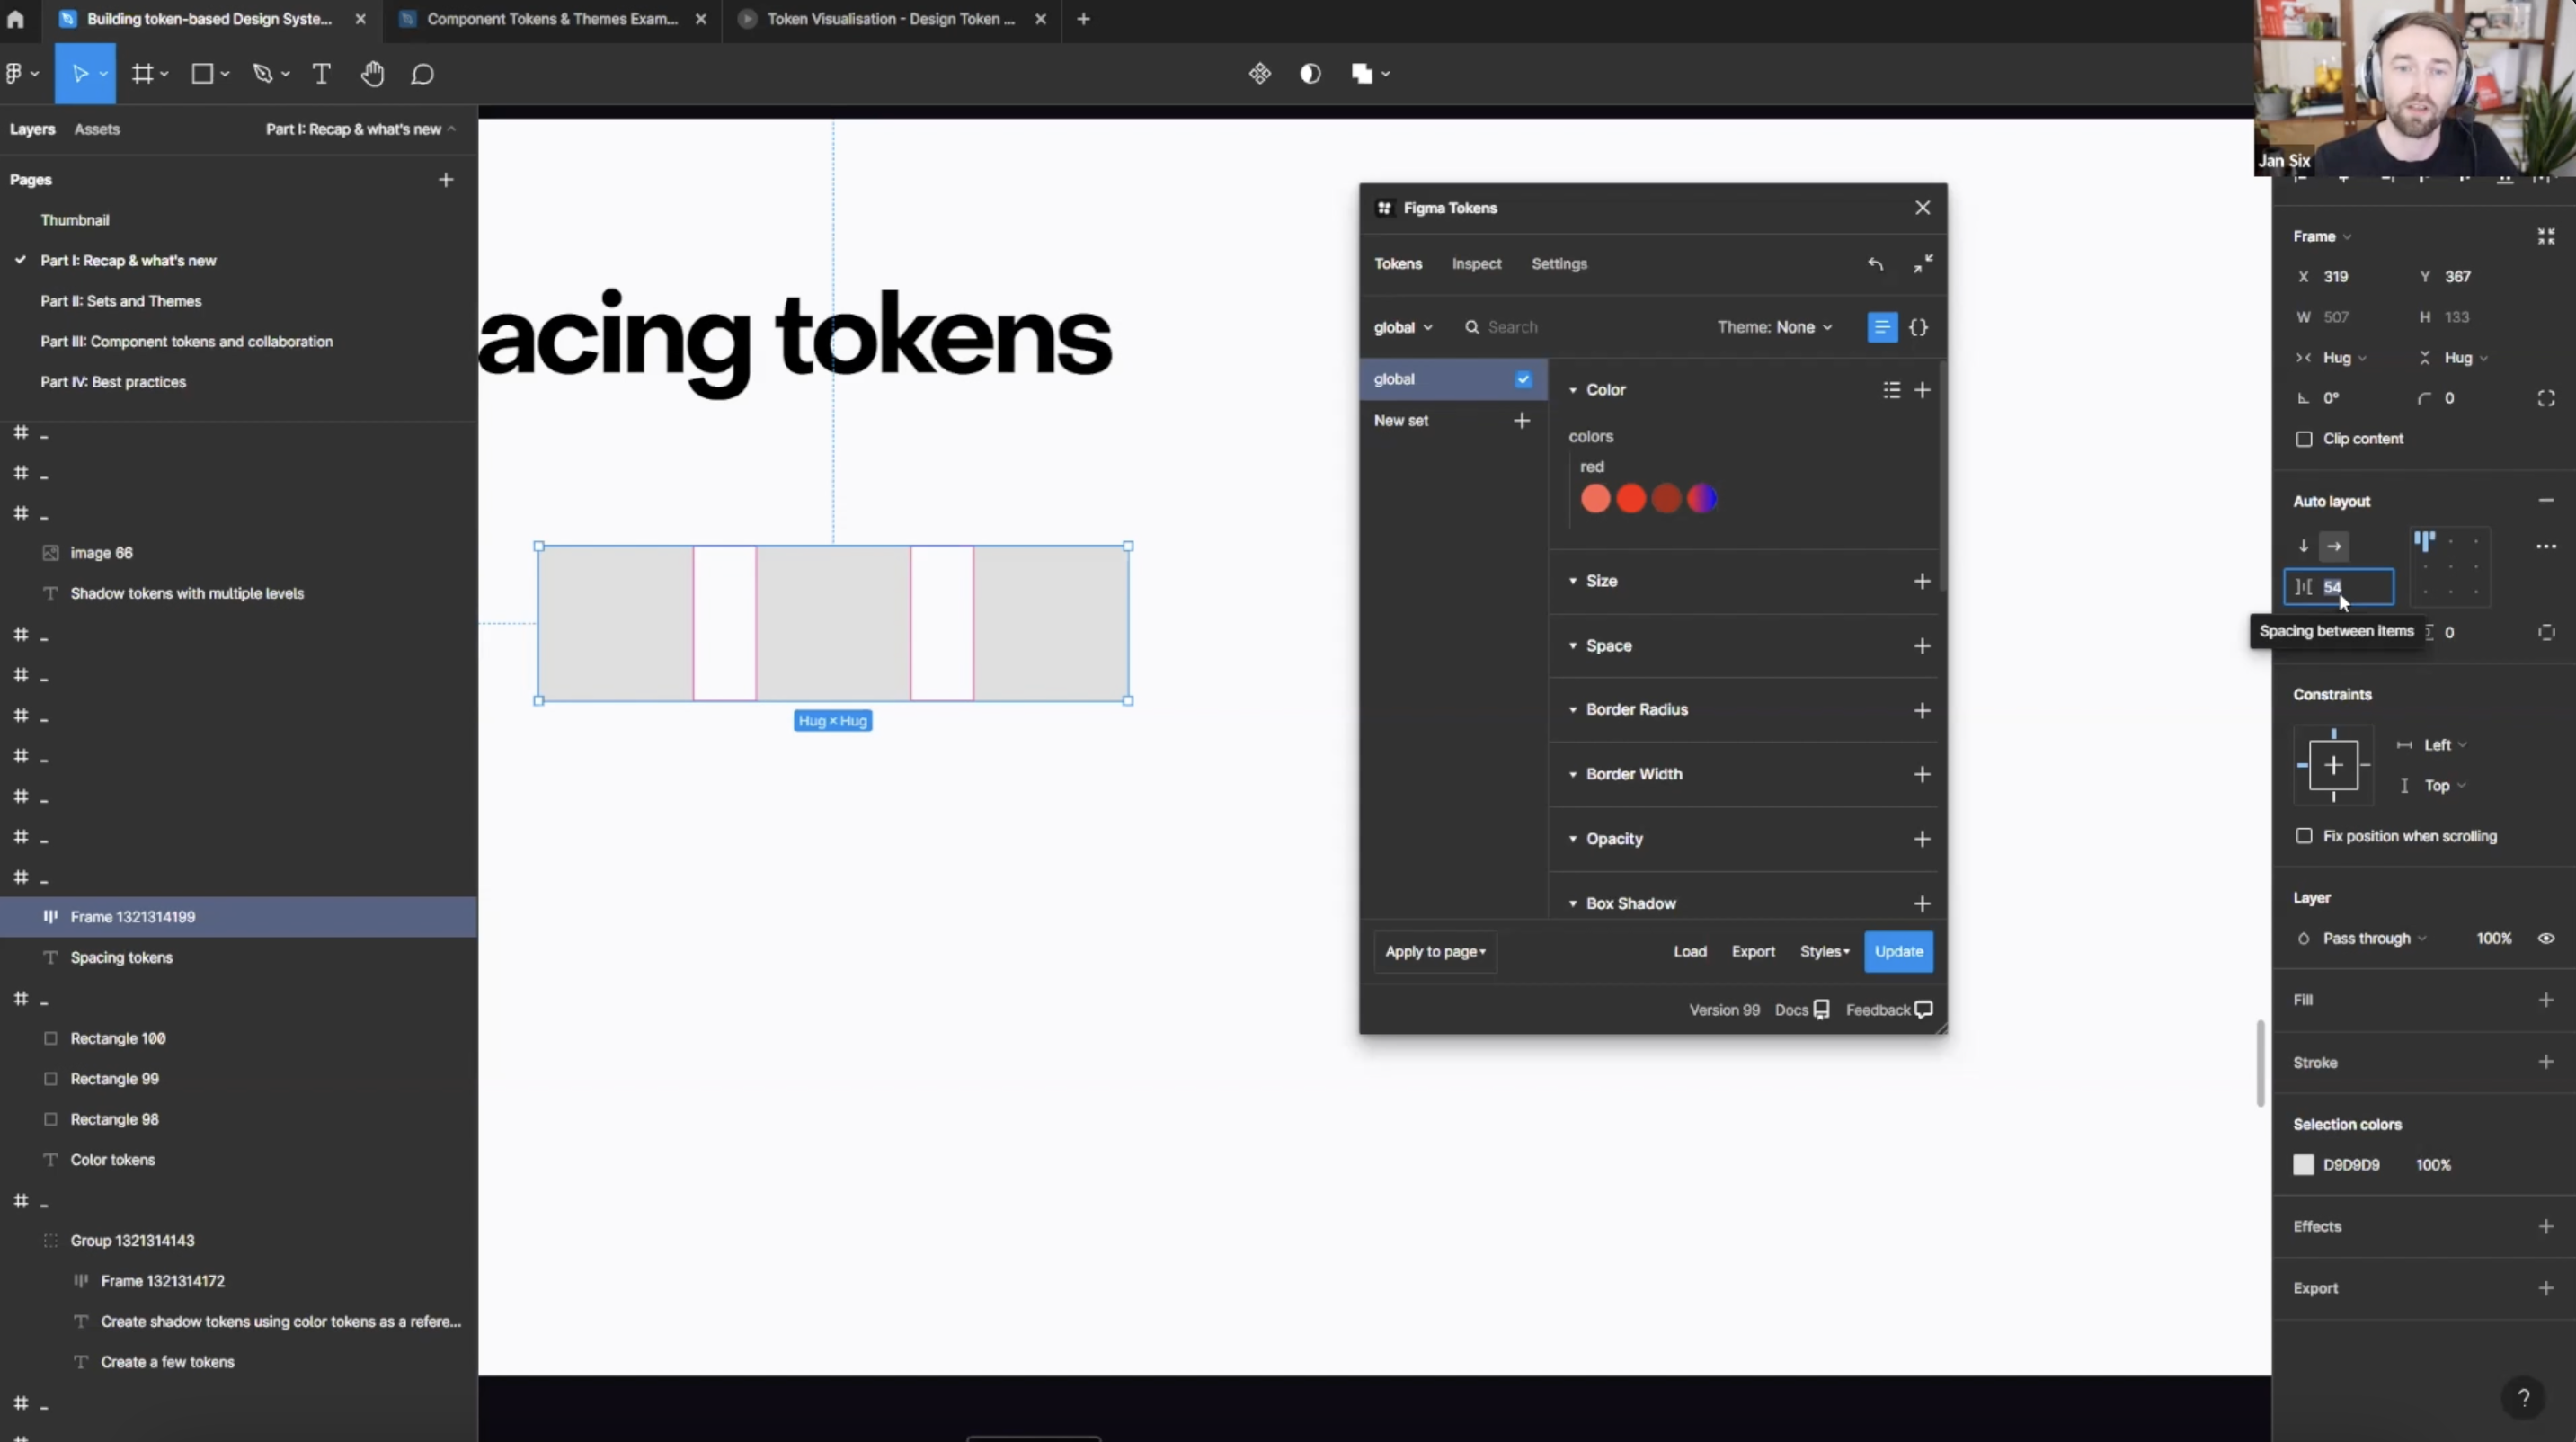The width and height of the screenshot is (2576, 1442).
Task: Add a new Space token
Action: (1922, 646)
